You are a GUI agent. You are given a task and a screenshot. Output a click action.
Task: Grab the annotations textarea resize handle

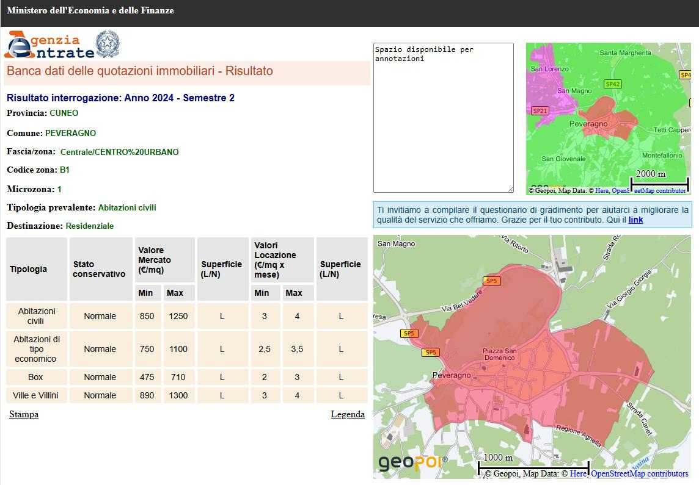(510, 189)
